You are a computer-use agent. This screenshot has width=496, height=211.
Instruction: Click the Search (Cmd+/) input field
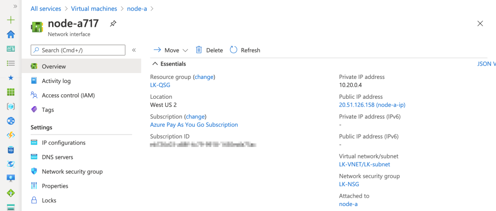click(x=78, y=50)
